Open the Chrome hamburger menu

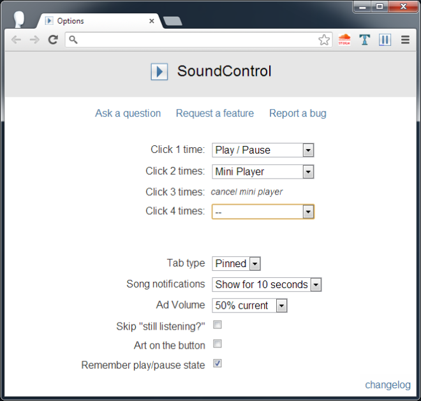click(405, 40)
